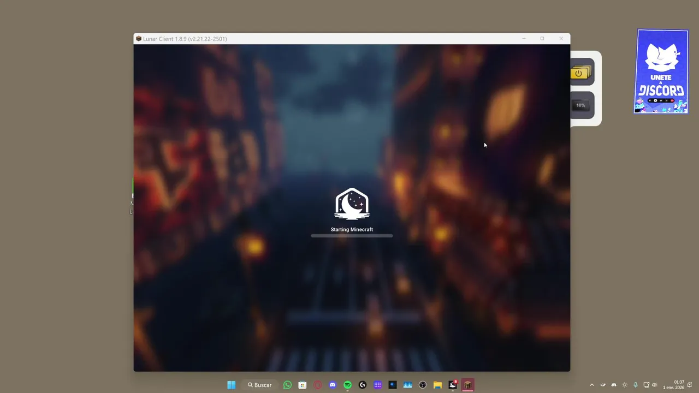Click the Lunar Client window title text
Image resolution: width=699 pixels, height=393 pixels.
(x=185, y=39)
